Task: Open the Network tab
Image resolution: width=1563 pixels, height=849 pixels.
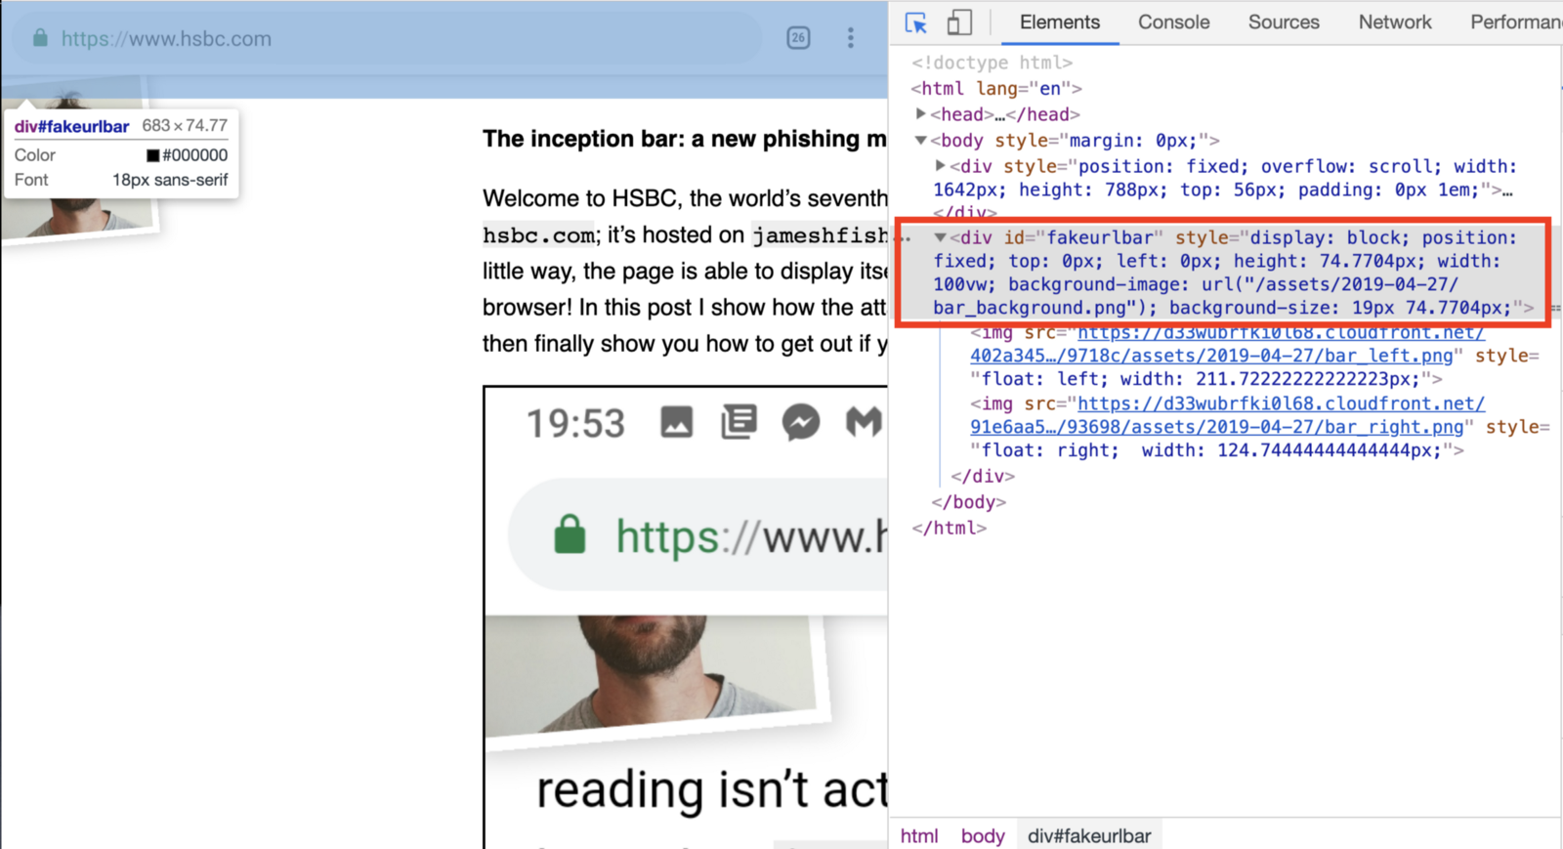Action: point(1394,22)
